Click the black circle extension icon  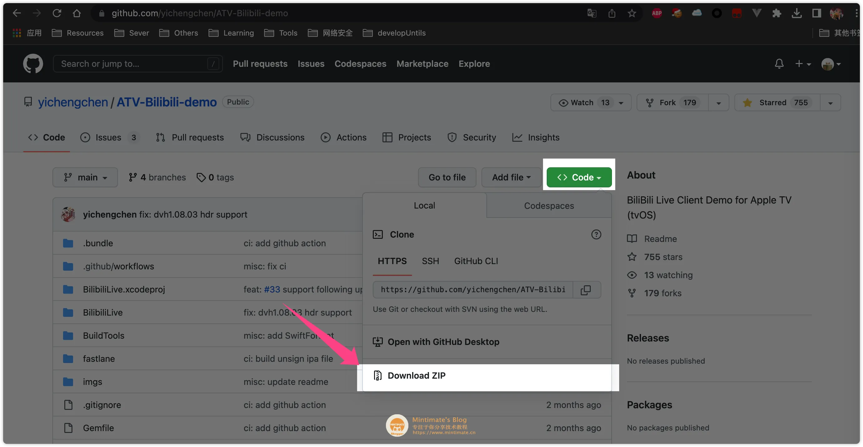(717, 13)
